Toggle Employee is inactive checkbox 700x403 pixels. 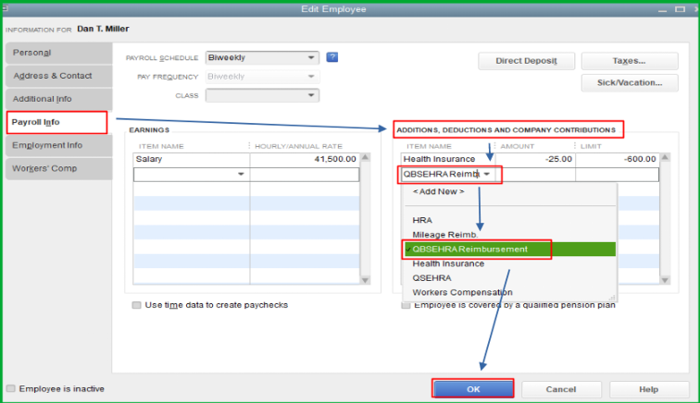(x=11, y=389)
